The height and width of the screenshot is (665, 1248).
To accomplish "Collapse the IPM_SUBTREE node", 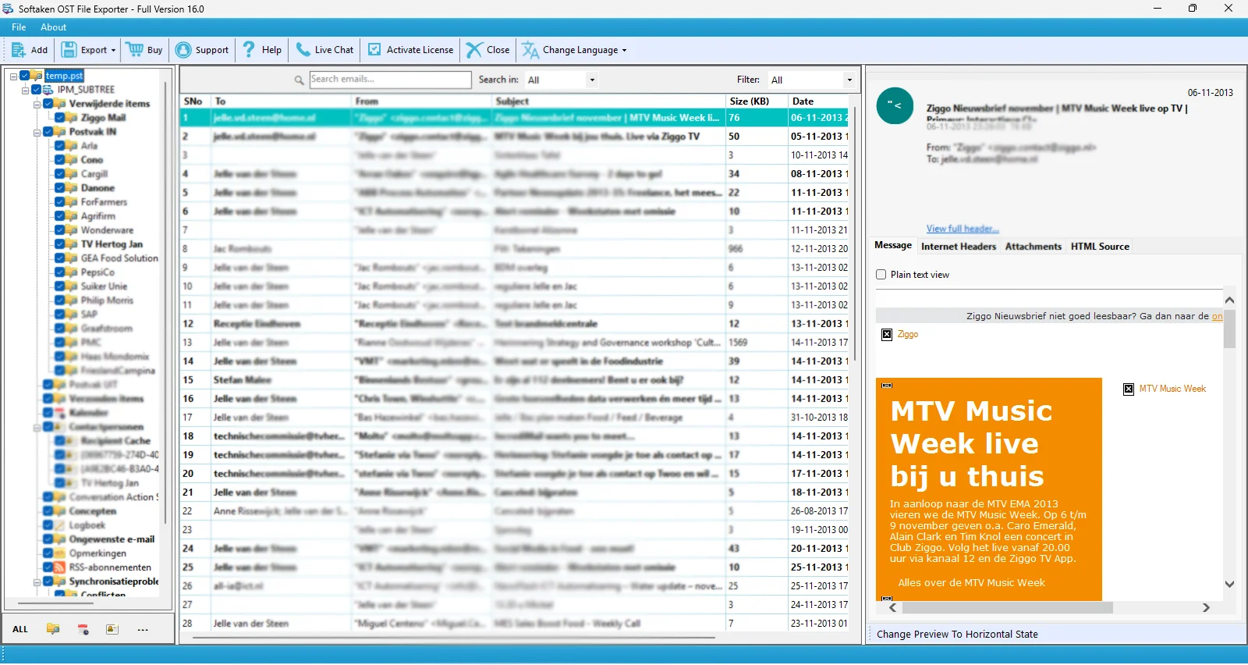I will (25, 90).
